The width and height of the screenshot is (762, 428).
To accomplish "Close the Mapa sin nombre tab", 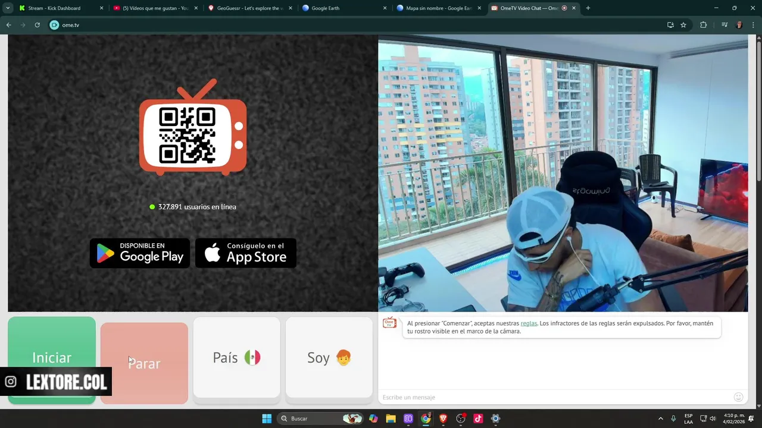I will click(x=479, y=8).
